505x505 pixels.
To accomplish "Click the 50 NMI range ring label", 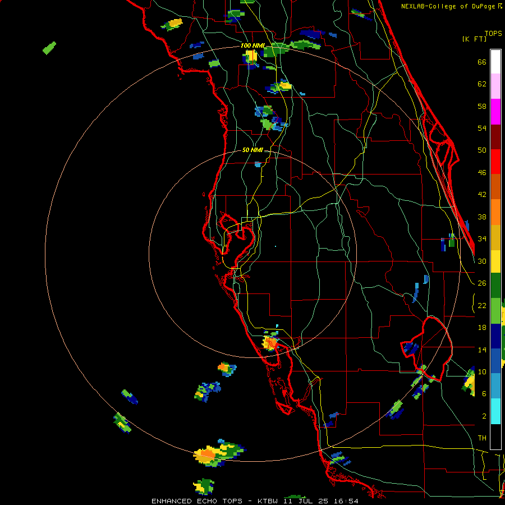I will pyautogui.click(x=252, y=150).
